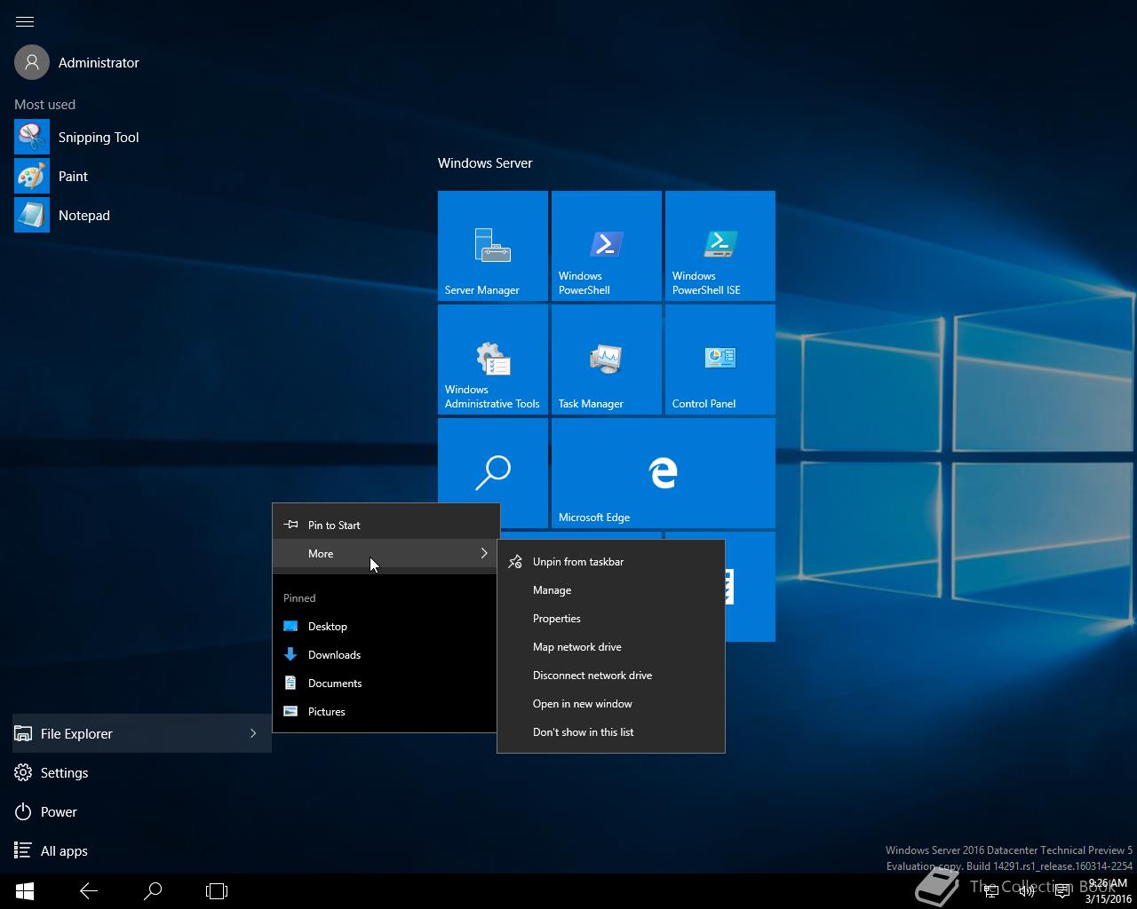Open pinned Desktop folder
Image resolution: width=1137 pixels, height=909 pixels.
click(385, 626)
